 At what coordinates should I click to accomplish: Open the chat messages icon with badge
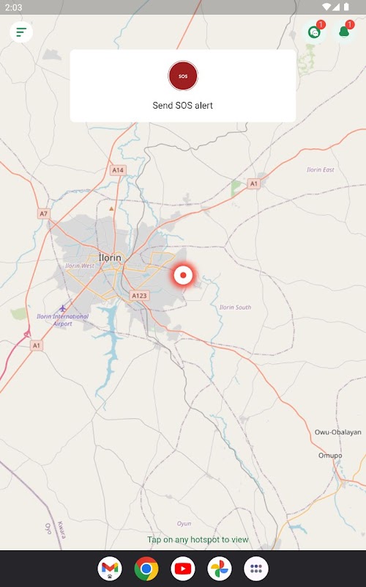(315, 32)
